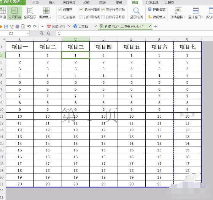This screenshot has height=200, width=213.
Task: Click the Page Break Preview icon (分页预览)
Action: coord(15,11)
